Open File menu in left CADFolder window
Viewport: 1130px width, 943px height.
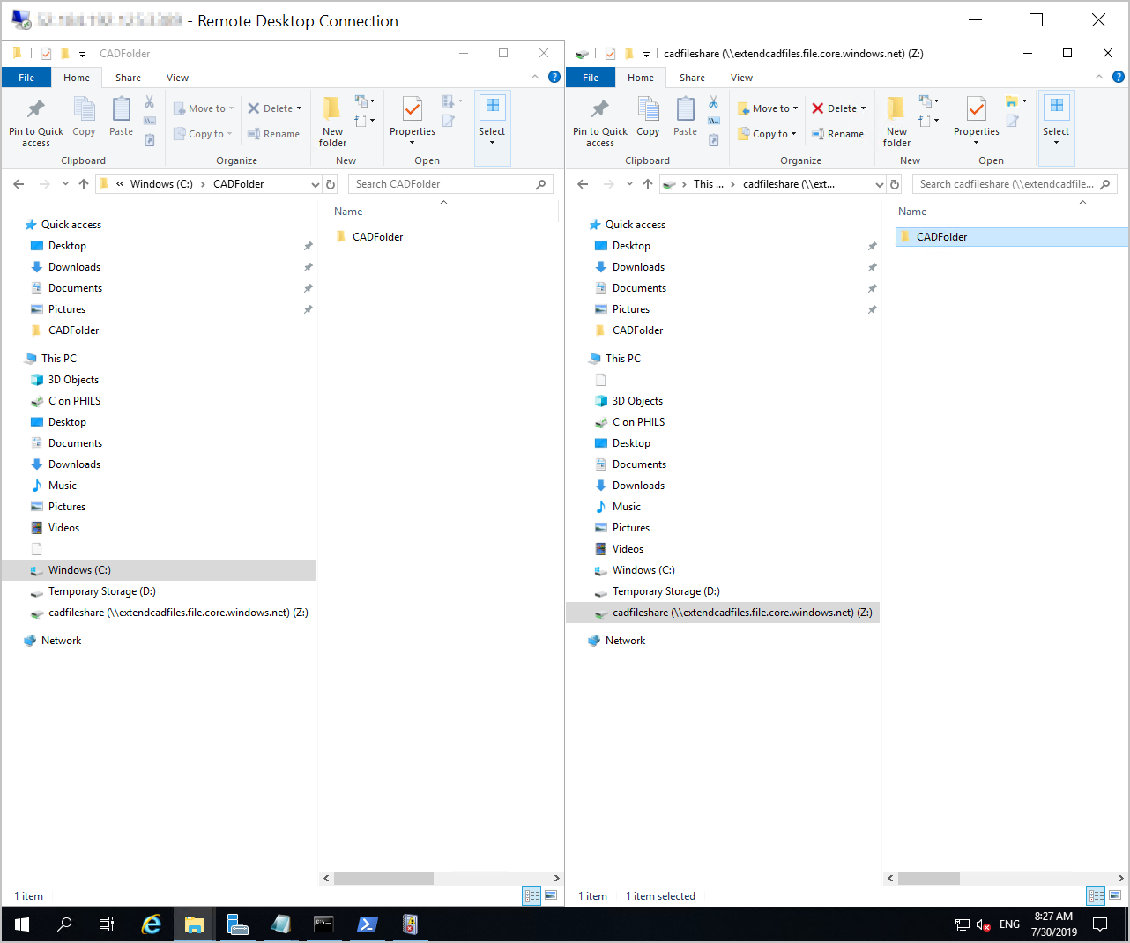26,78
